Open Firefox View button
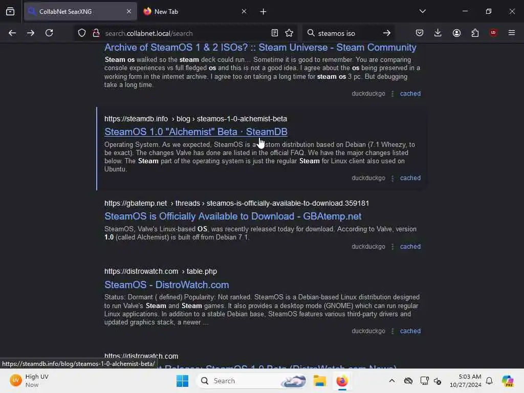This screenshot has width=524, height=393. (10, 11)
